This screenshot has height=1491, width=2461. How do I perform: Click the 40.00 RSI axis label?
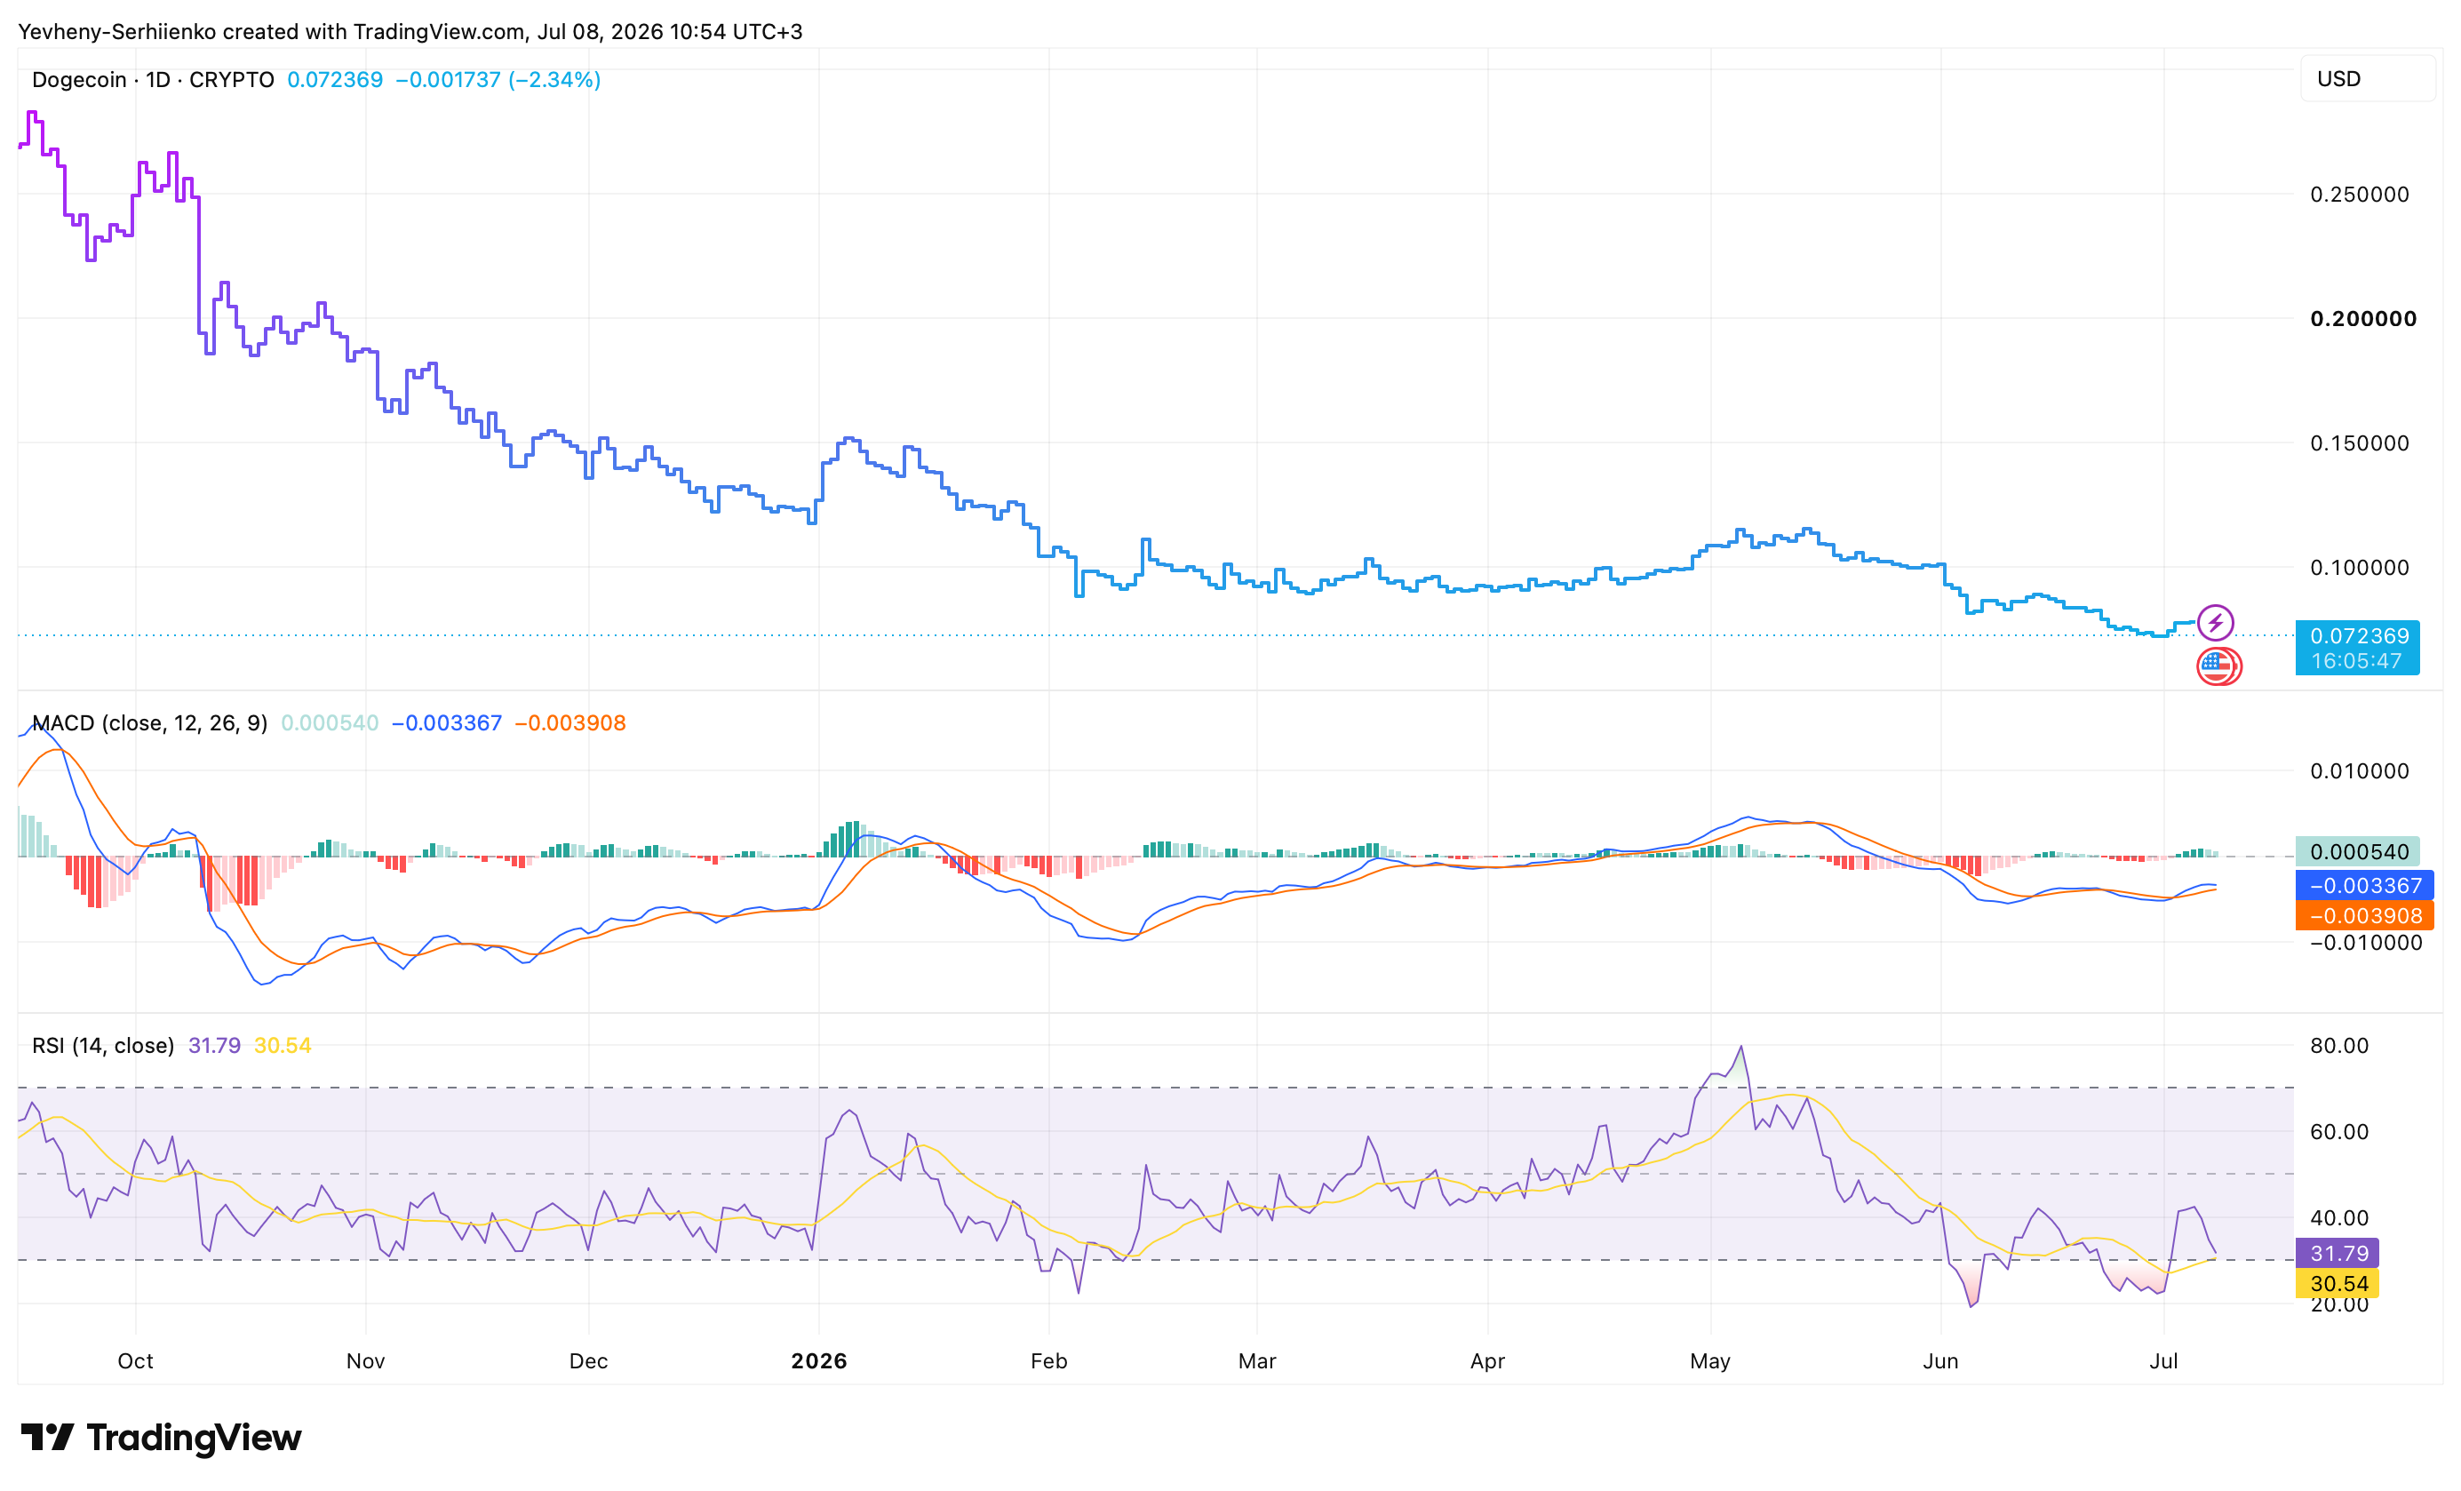pyautogui.click(x=2339, y=1217)
